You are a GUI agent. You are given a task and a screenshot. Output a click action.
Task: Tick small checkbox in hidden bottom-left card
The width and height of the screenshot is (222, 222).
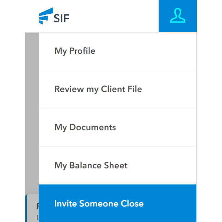37,217
